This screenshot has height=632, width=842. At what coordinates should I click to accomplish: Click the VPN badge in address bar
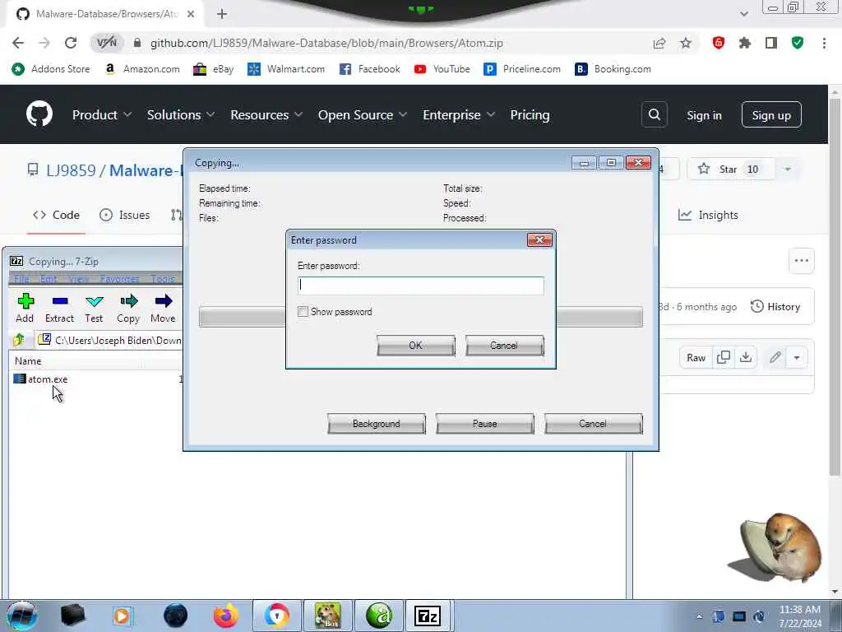coord(107,43)
